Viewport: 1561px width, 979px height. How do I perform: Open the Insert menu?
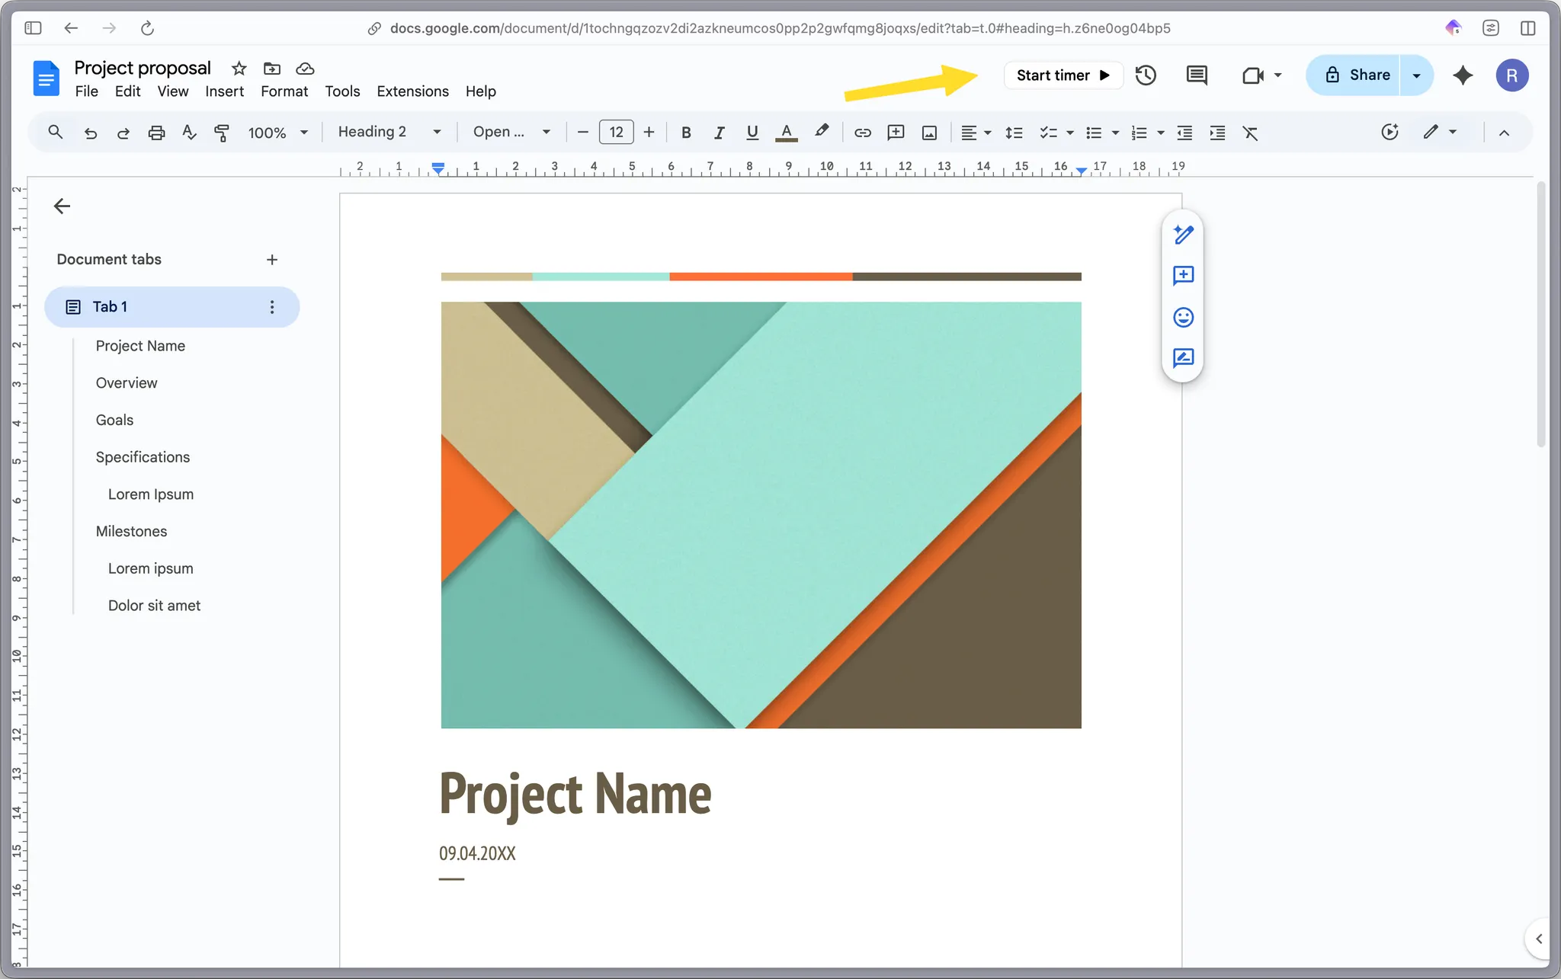[x=224, y=91]
